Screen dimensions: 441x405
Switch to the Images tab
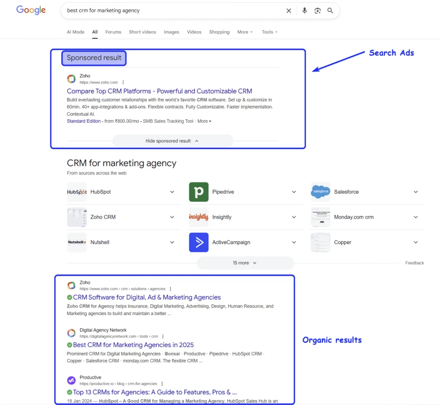(171, 32)
